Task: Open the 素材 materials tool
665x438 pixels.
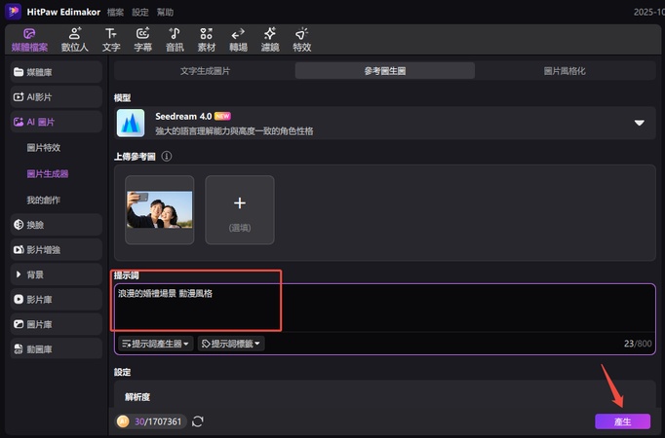Action: pos(206,39)
